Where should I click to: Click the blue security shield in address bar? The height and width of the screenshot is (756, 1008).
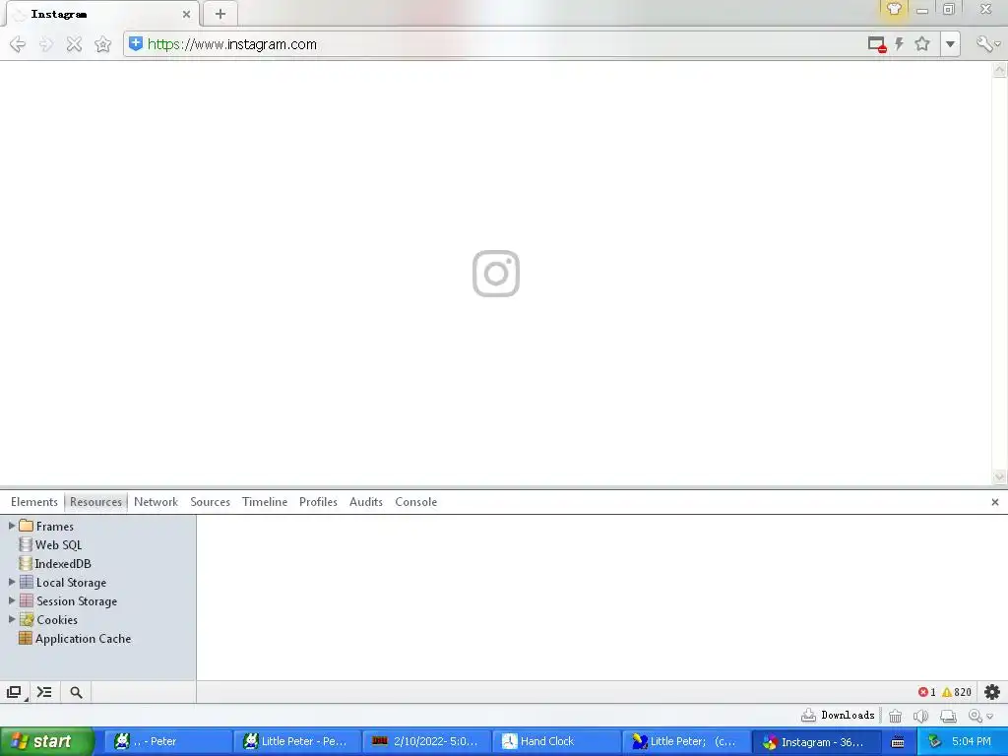[x=136, y=43]
